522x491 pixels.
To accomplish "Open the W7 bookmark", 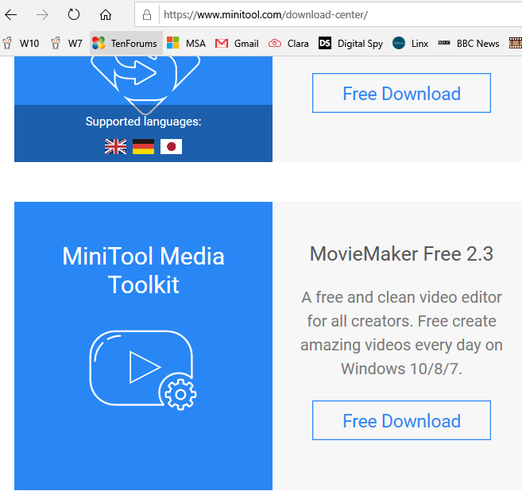I will [67, 43].
